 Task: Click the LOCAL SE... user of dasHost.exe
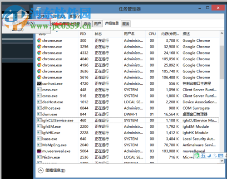point(133,102)
